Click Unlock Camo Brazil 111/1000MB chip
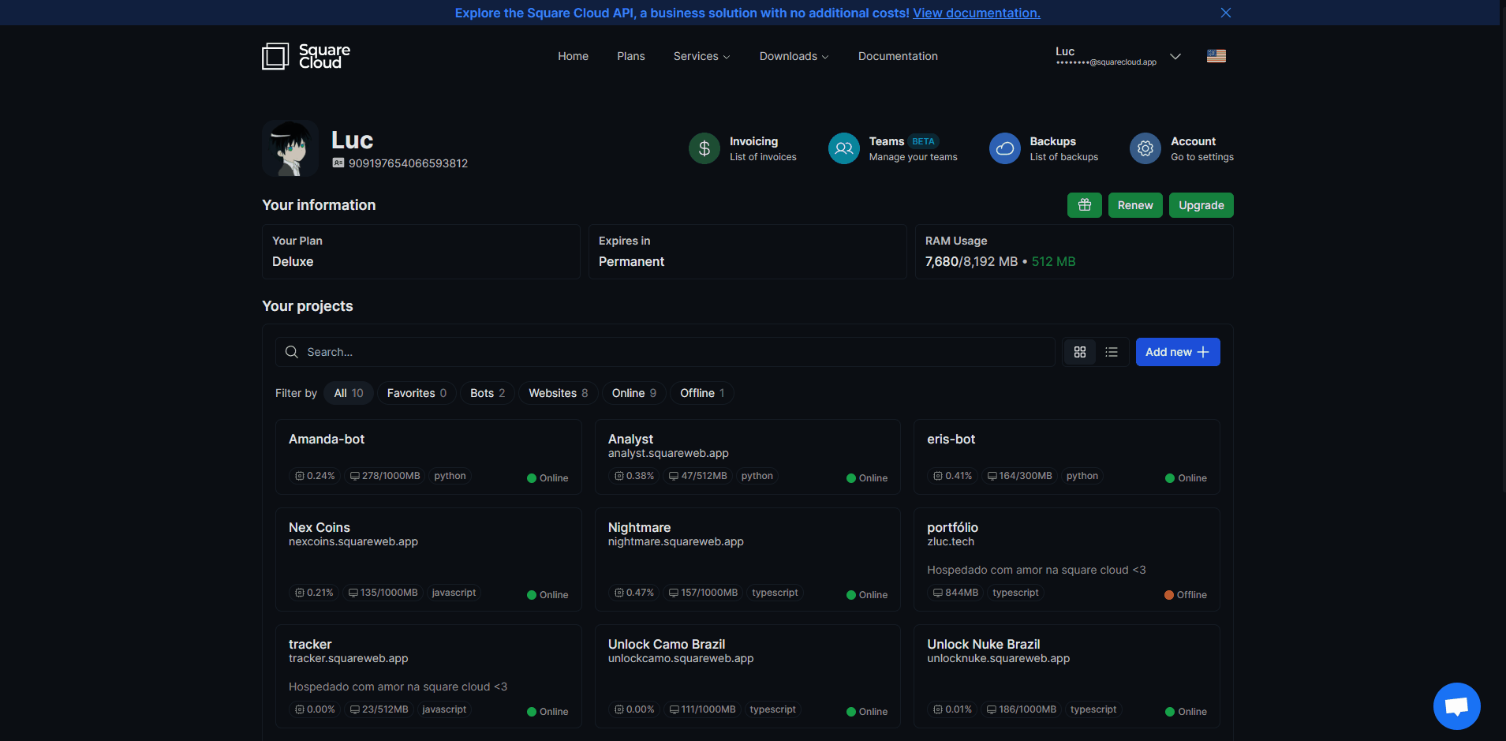Image resolution: width=1506 pixels, height=741 pixels. click(x=702, y=709)
